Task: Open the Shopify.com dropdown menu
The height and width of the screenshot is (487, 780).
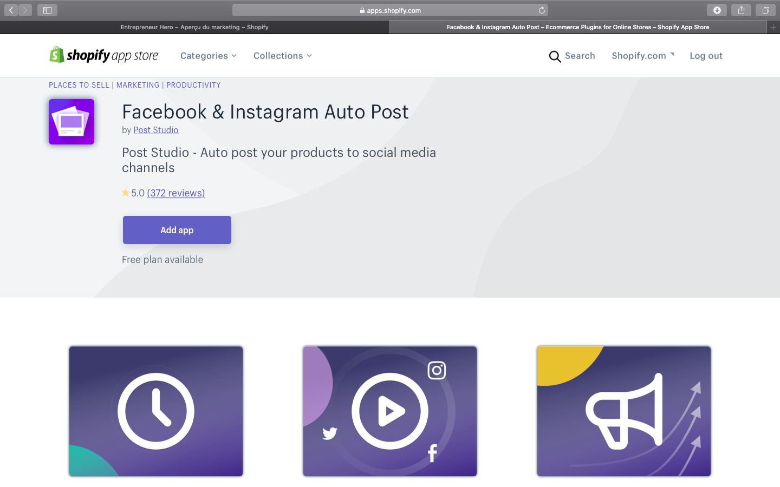Action: pos(643,56)
